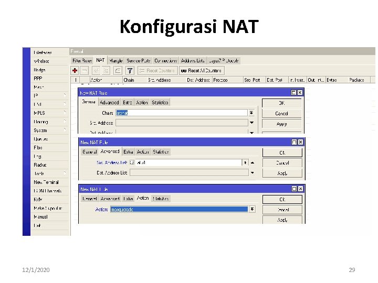Screen dimensions: 378x283
Task: Open Advanced tab in top NAT dialog
Action: 109,103
